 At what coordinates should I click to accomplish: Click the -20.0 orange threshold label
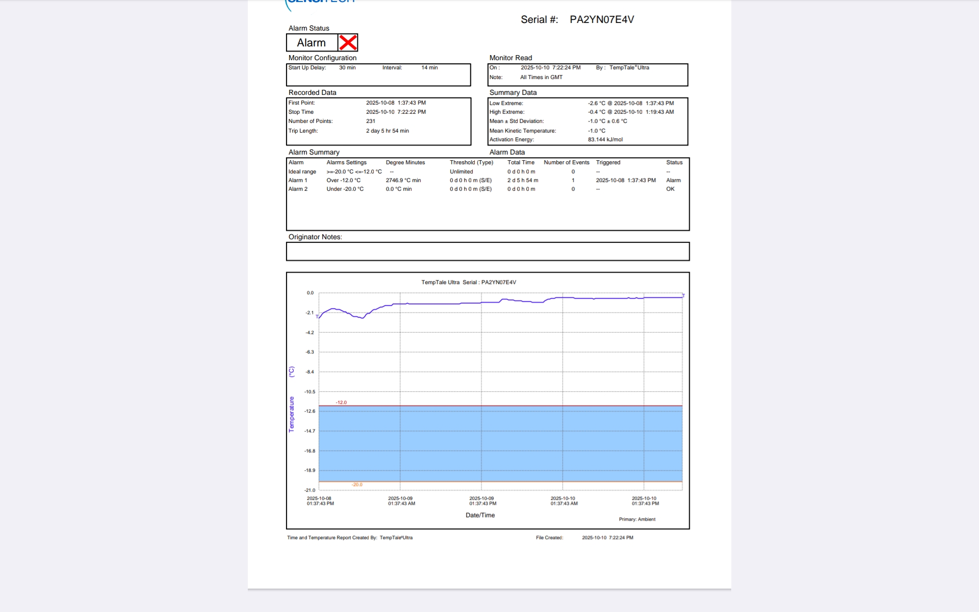(357, 484)
